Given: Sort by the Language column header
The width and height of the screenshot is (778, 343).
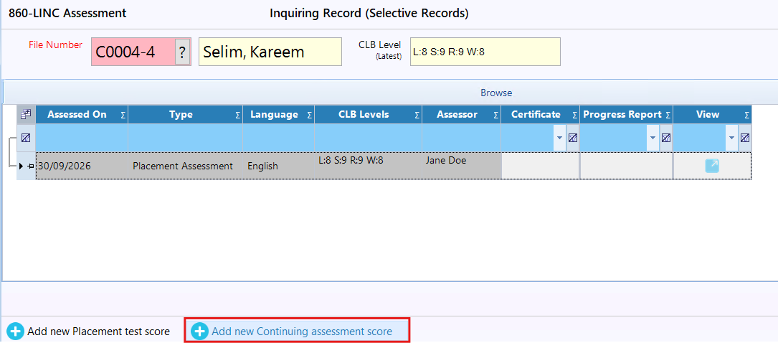Looking at the screenshot, I should coord(274,115).
